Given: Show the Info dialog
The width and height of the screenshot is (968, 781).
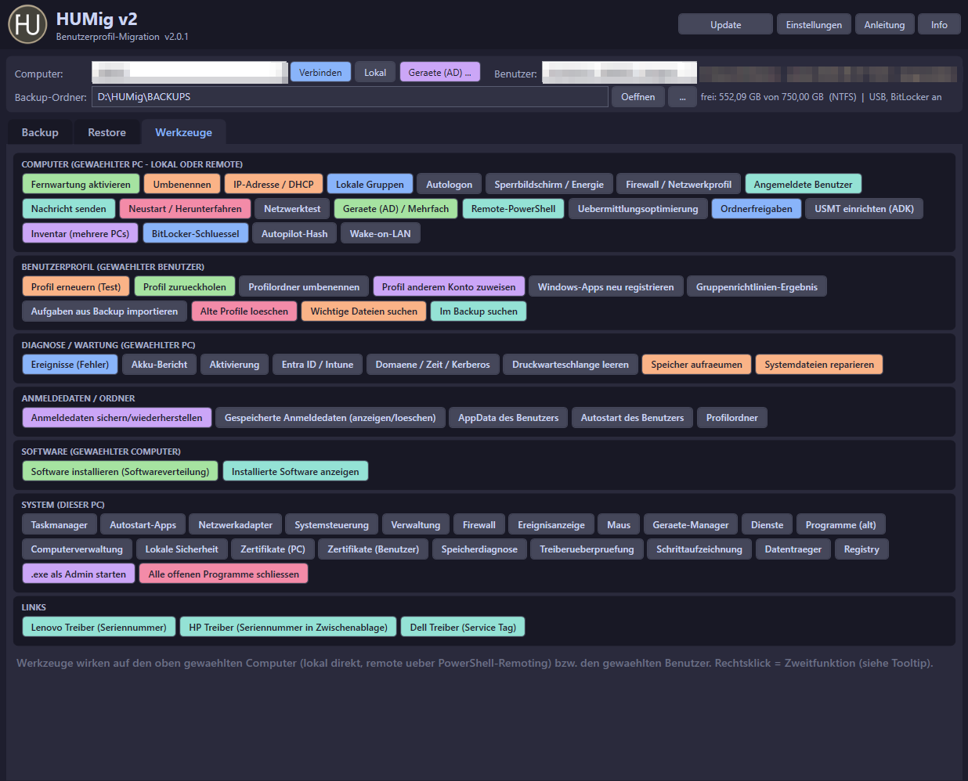Looking at the screenshot, I should coord(939,25).
